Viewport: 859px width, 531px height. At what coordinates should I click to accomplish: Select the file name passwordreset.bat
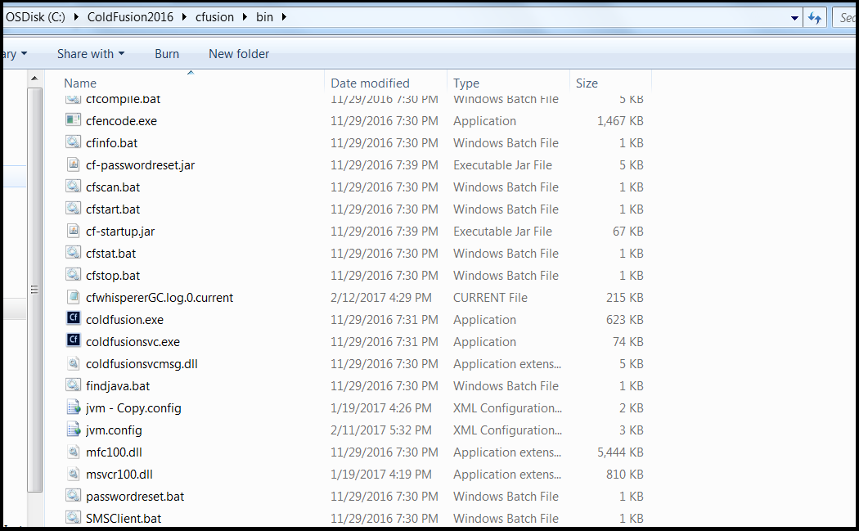pos(135,497)
